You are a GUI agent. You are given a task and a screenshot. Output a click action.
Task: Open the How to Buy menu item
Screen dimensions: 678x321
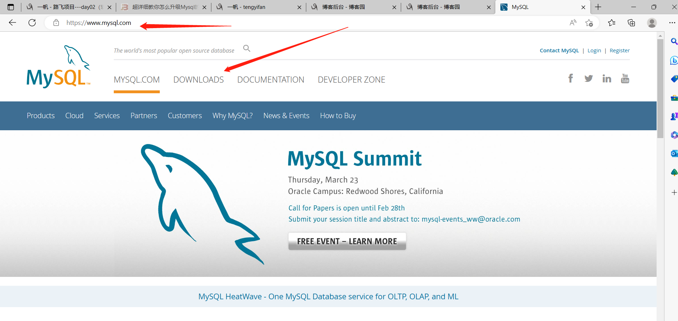coord(338,116)
